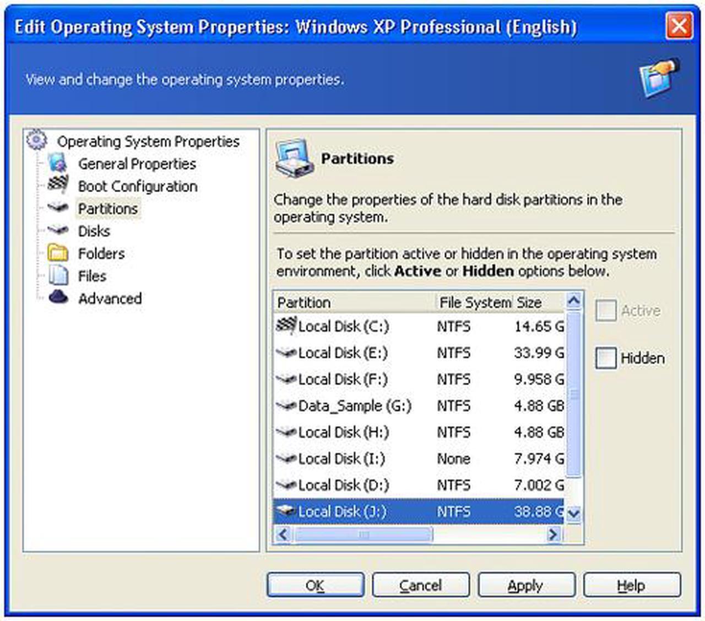Select the highlighted Local Disk (J:) row
Viewport: 705px width, 621px height.
click(x=419, y=511)
